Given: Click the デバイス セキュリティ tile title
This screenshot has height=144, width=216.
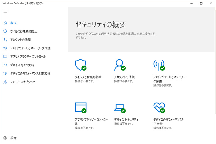Looking at the screenshot, I should point(126,120).
